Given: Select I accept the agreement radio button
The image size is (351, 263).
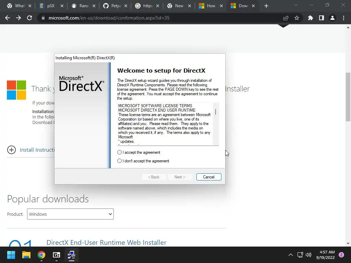Looking at the screenshot, I should pyautogui.click(x=119, y=152).
